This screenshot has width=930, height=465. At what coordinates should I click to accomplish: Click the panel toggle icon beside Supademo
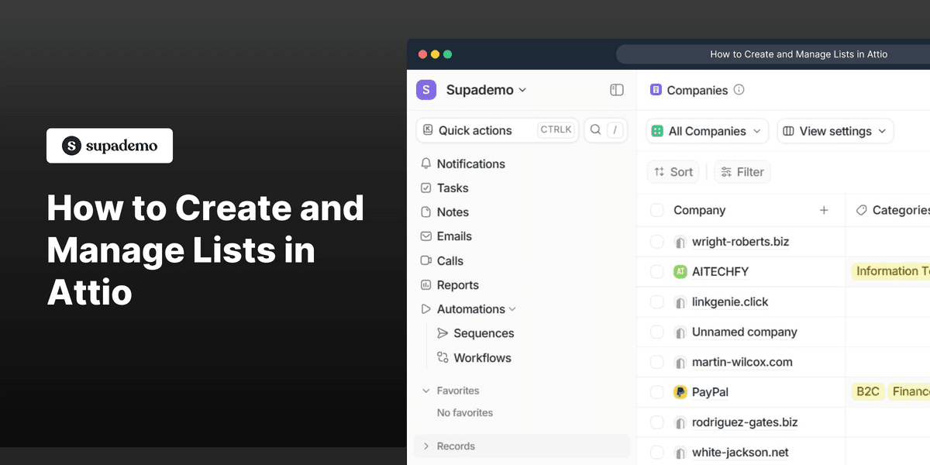[x=617, y=90]
